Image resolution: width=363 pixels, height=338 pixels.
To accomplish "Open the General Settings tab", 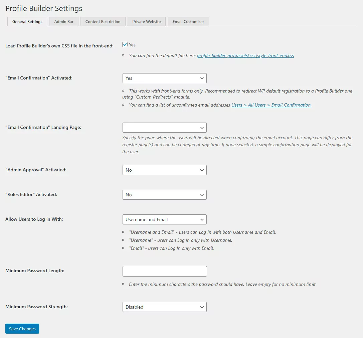I will coord(27,21).
